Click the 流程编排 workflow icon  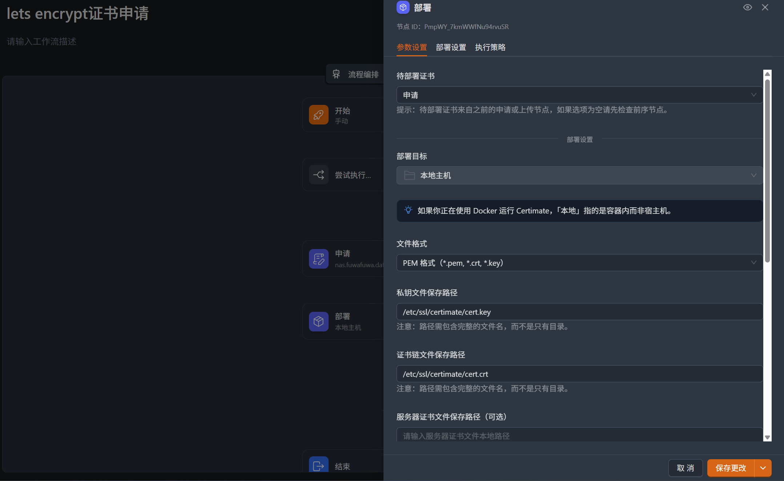[x=336, y=74]
